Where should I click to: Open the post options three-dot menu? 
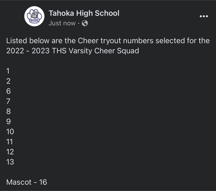(204, 16)
